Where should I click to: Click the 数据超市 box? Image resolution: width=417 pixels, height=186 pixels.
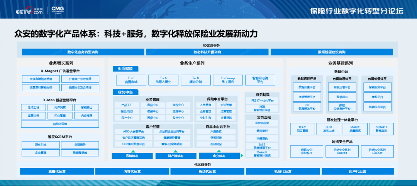342,97
